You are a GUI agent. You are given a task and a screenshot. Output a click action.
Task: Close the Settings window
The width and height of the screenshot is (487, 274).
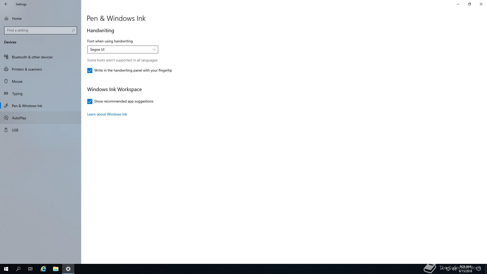481,4
